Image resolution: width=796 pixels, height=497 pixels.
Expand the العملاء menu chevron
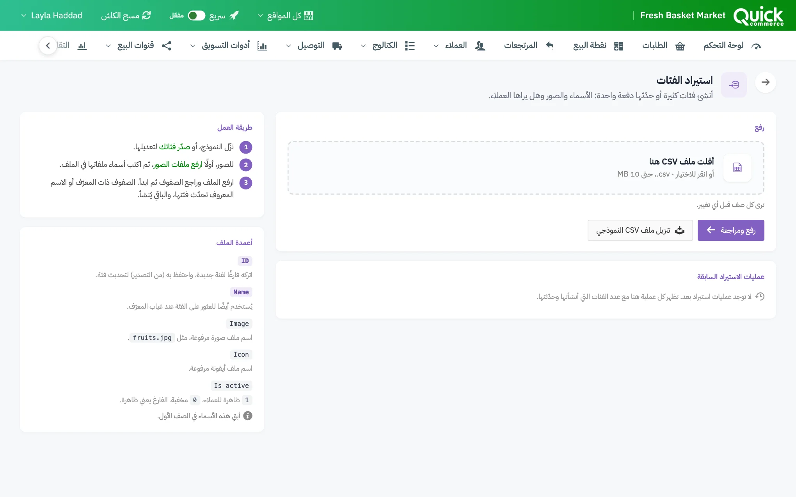pyautogui.click(x=436, y=46)
